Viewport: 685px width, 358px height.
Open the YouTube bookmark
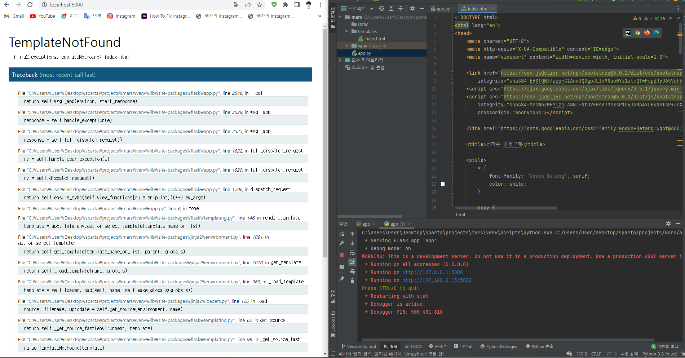click(x=43, y=16)
